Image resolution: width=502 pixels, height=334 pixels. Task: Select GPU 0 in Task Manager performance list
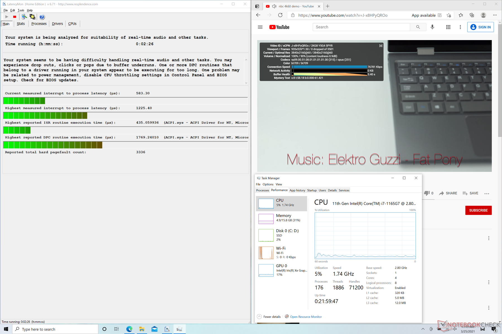(x=281, y=270)
